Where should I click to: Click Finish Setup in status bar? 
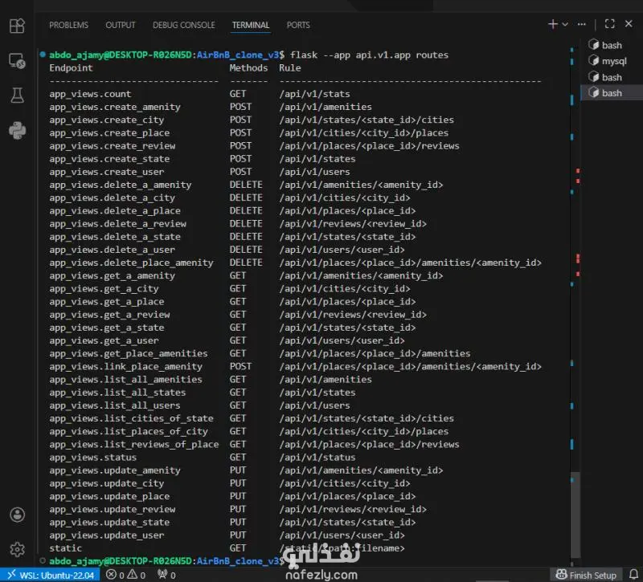[x=586, y=575]
